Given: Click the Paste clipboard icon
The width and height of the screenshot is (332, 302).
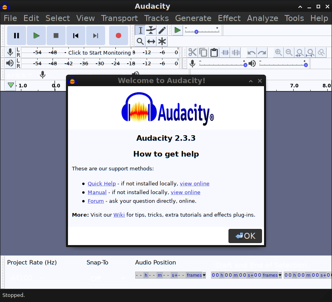Looking at the screenshot, I should click(214, 53).
